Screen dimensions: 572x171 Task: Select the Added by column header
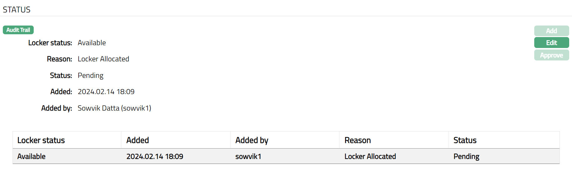click(x=252, y=140)
